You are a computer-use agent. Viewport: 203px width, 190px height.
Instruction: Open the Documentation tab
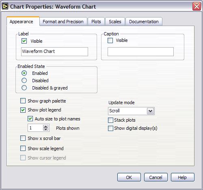pyautogui.click(x=144, y=22)
